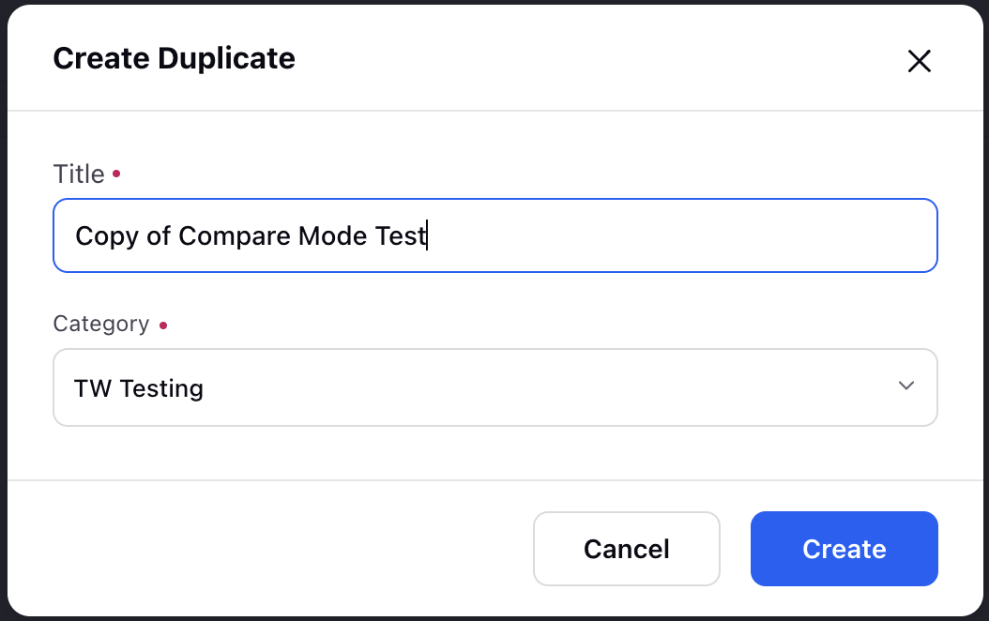Click the word Test in the title field

401,235
